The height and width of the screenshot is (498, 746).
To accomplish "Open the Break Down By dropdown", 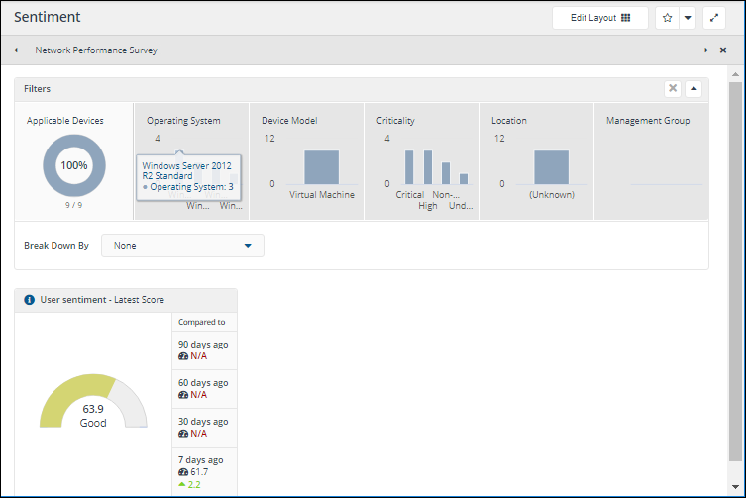I will [182, 246].
